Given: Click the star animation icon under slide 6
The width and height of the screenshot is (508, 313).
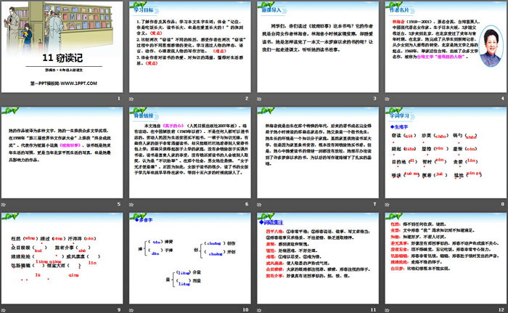Looking at the screenshot, I should pos(133,203).
